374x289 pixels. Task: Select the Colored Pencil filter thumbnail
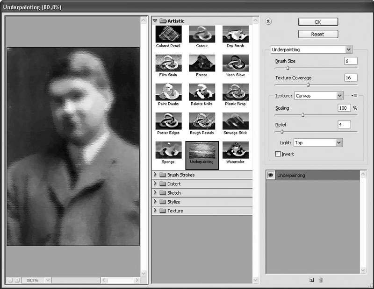(x=169, y=34)
